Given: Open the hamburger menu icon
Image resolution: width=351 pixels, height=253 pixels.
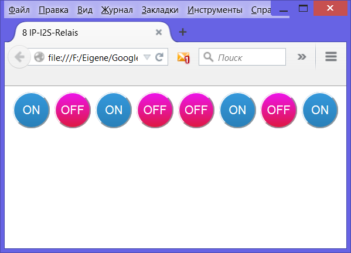Looking at the screenshot, I should (x=331, y=56).
